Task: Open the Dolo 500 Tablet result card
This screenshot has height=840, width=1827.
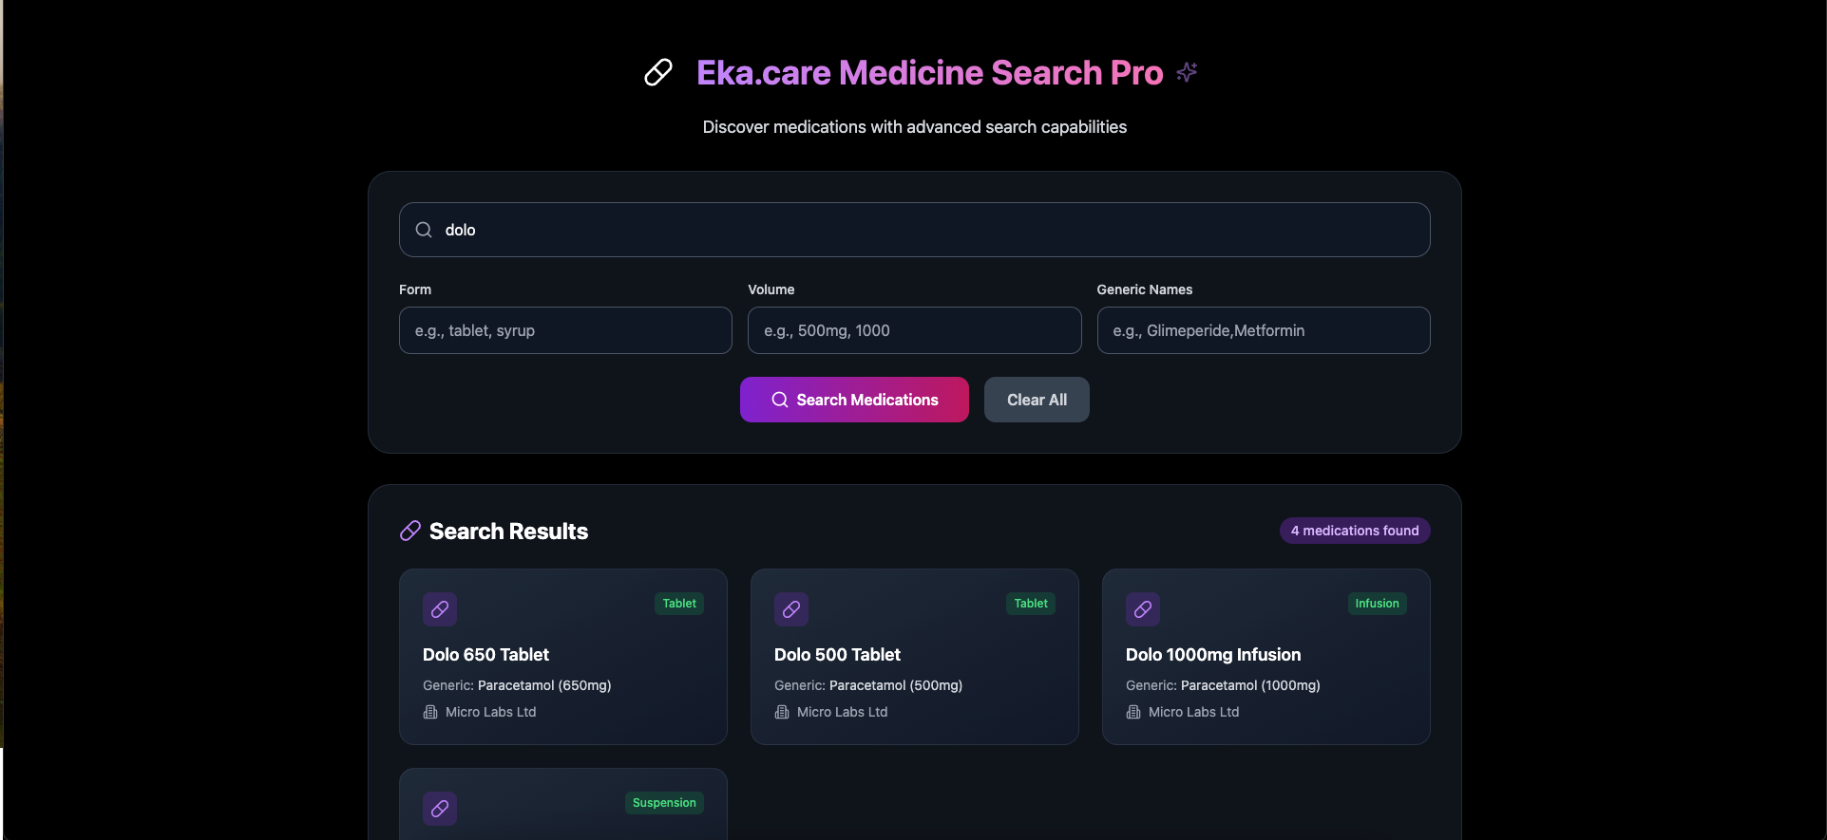Action: point(915,657)
